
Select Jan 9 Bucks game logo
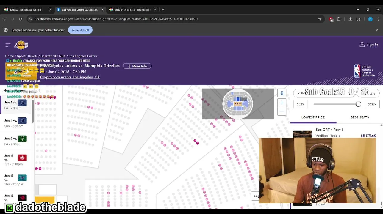pos(22,139)
